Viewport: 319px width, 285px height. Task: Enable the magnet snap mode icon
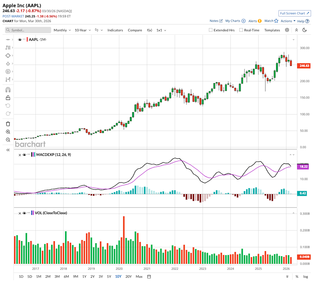8,90
